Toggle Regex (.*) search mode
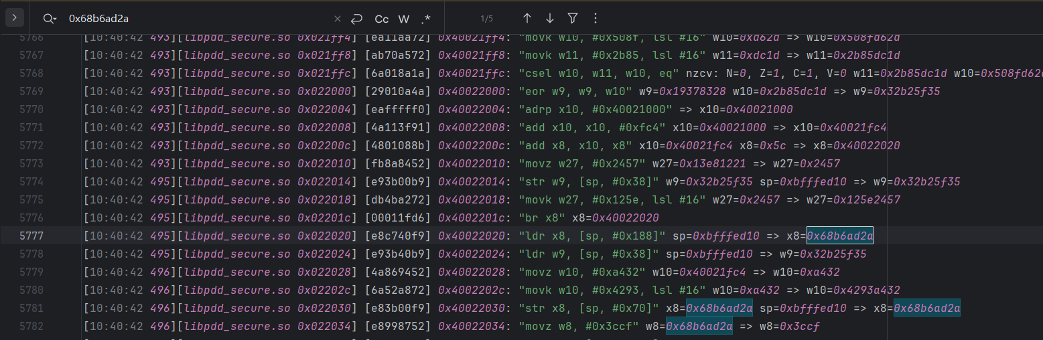Screen dimensions: 1043x340 [x=426, y=19]
